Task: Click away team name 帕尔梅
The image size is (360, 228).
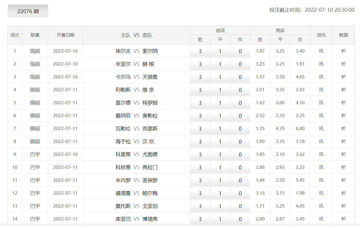Action: coord(150,193)
